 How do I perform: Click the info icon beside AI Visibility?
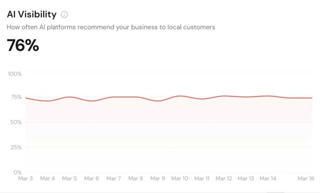[x=64, y=15]
